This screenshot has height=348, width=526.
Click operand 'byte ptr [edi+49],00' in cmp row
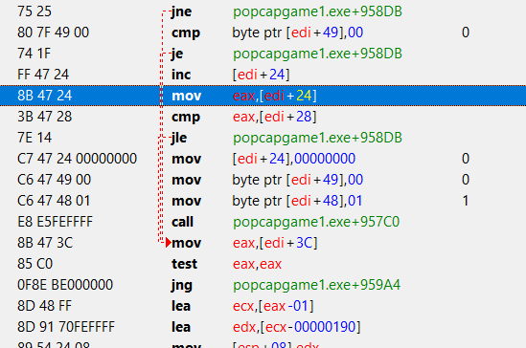(x=298, y=33)
